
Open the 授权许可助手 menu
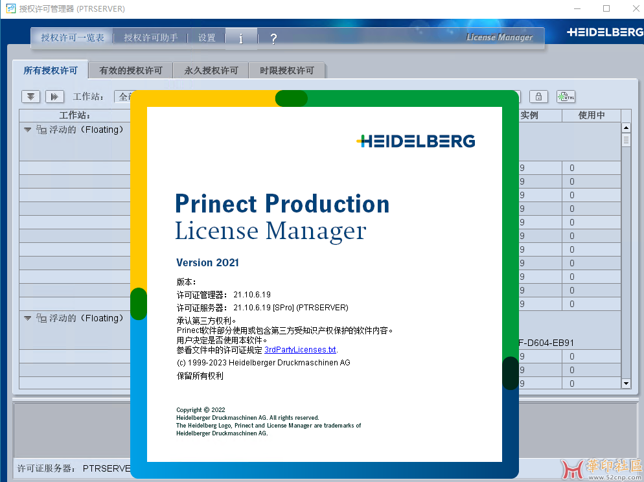click(x=151, y=38)
